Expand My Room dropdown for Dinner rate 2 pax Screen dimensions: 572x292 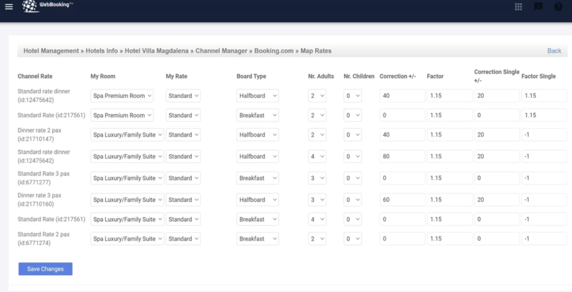127,135
